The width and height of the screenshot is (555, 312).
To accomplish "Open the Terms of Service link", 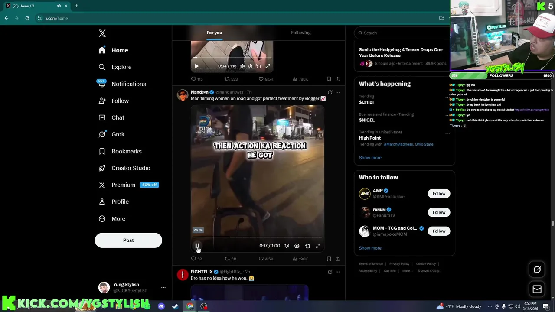I will pos(371,264).
